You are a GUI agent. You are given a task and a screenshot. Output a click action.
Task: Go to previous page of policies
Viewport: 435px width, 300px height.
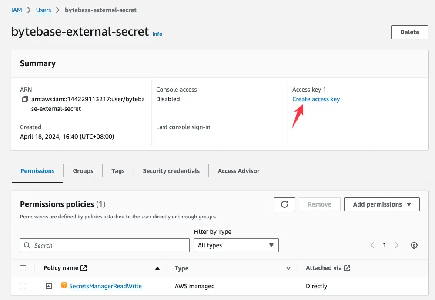[373, 245]
